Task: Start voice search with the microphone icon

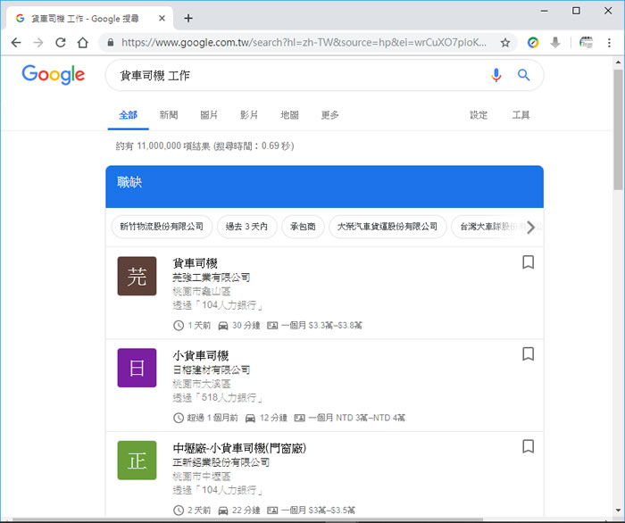Action: pos(496,75)
